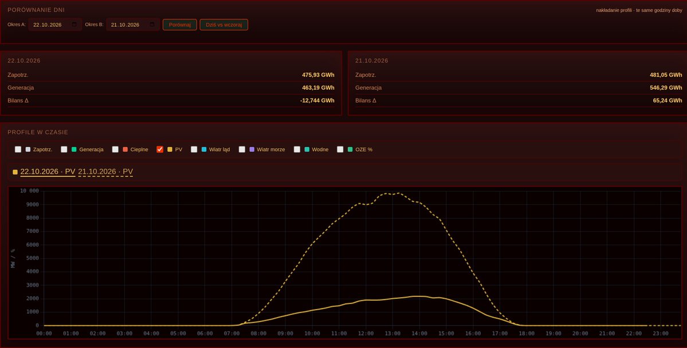Click the 481,05 GWh demand value
This screenshot has width=687, height=348.
click(666, 75)
